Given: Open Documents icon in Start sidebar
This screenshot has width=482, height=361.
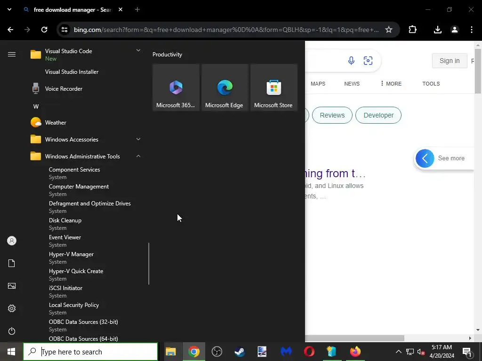Looking at the screenshot, I should (x=12, y=263).
